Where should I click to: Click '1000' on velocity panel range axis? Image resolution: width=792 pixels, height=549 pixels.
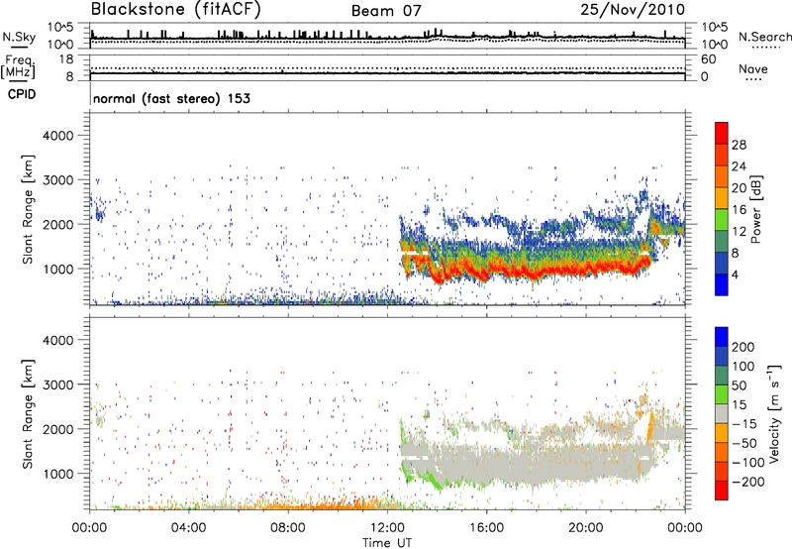57,474
